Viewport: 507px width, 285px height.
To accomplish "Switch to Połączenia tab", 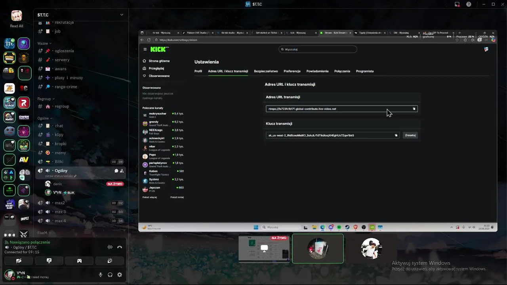I will click(x=342, y=71).
